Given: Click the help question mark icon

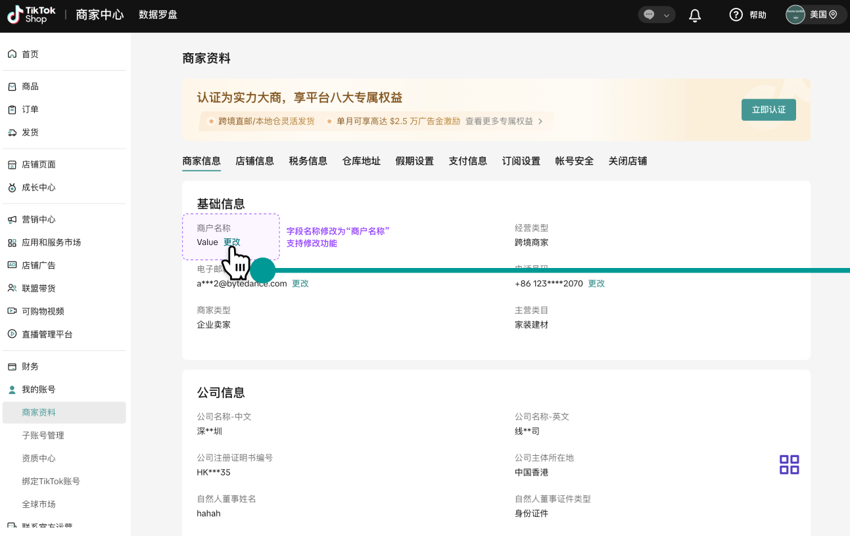Looking at the screenshot, I should point(736,15).
